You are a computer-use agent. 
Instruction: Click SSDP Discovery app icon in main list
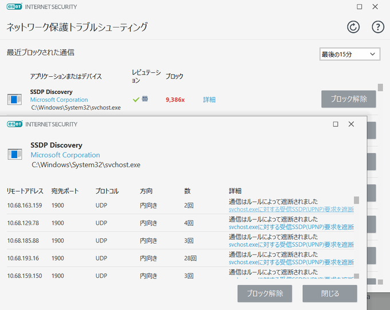click(14, 100)
